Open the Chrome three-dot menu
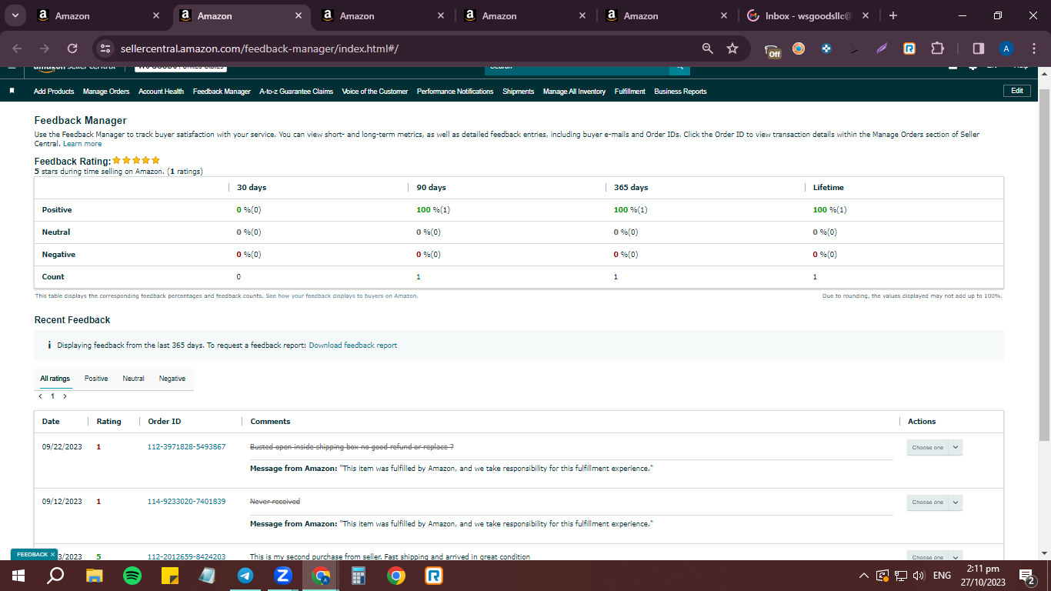This screenshot has height=591, width=1051. click(x=1033, y=48)
